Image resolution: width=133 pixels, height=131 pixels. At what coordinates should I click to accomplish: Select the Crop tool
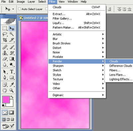[5, 40]
